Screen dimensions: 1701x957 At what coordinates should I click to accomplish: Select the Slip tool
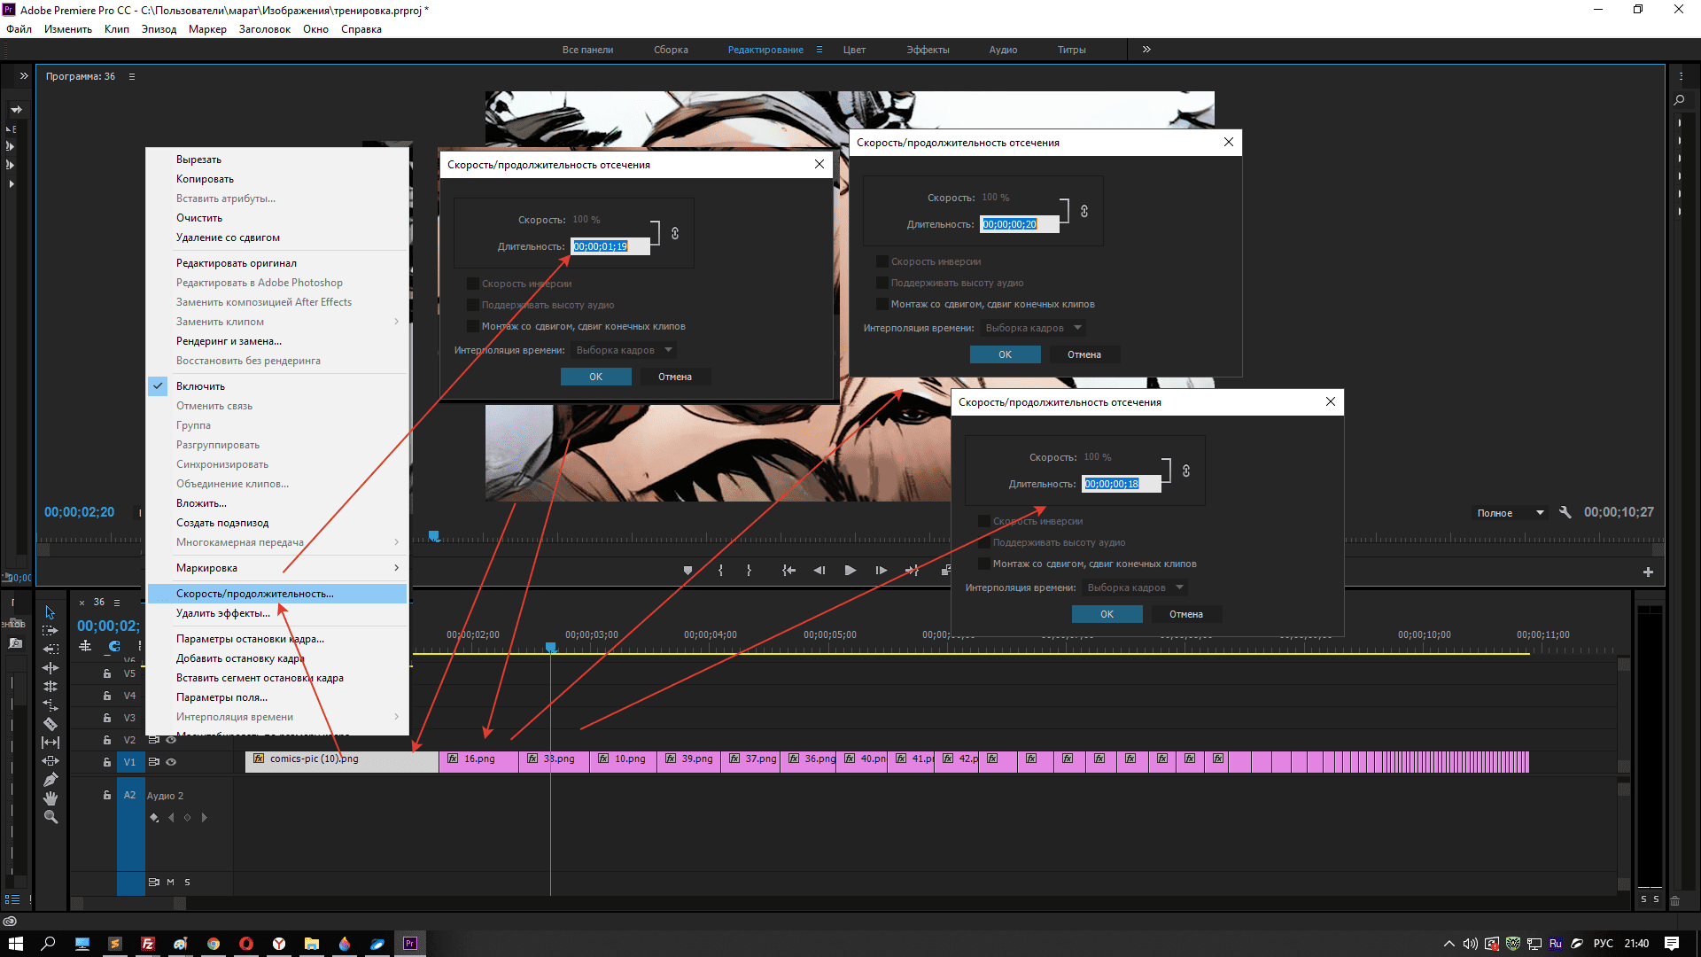pyautogui.click(x=50, y=743)
